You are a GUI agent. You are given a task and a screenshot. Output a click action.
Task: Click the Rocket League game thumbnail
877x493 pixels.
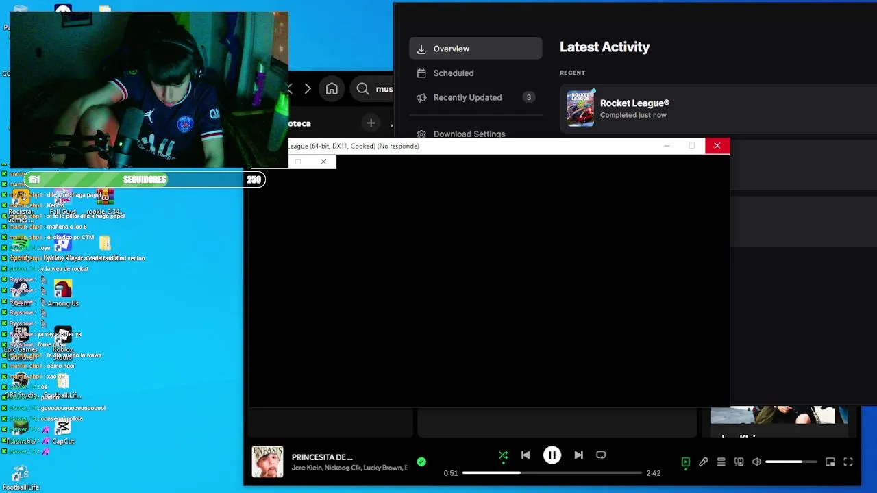580,109
